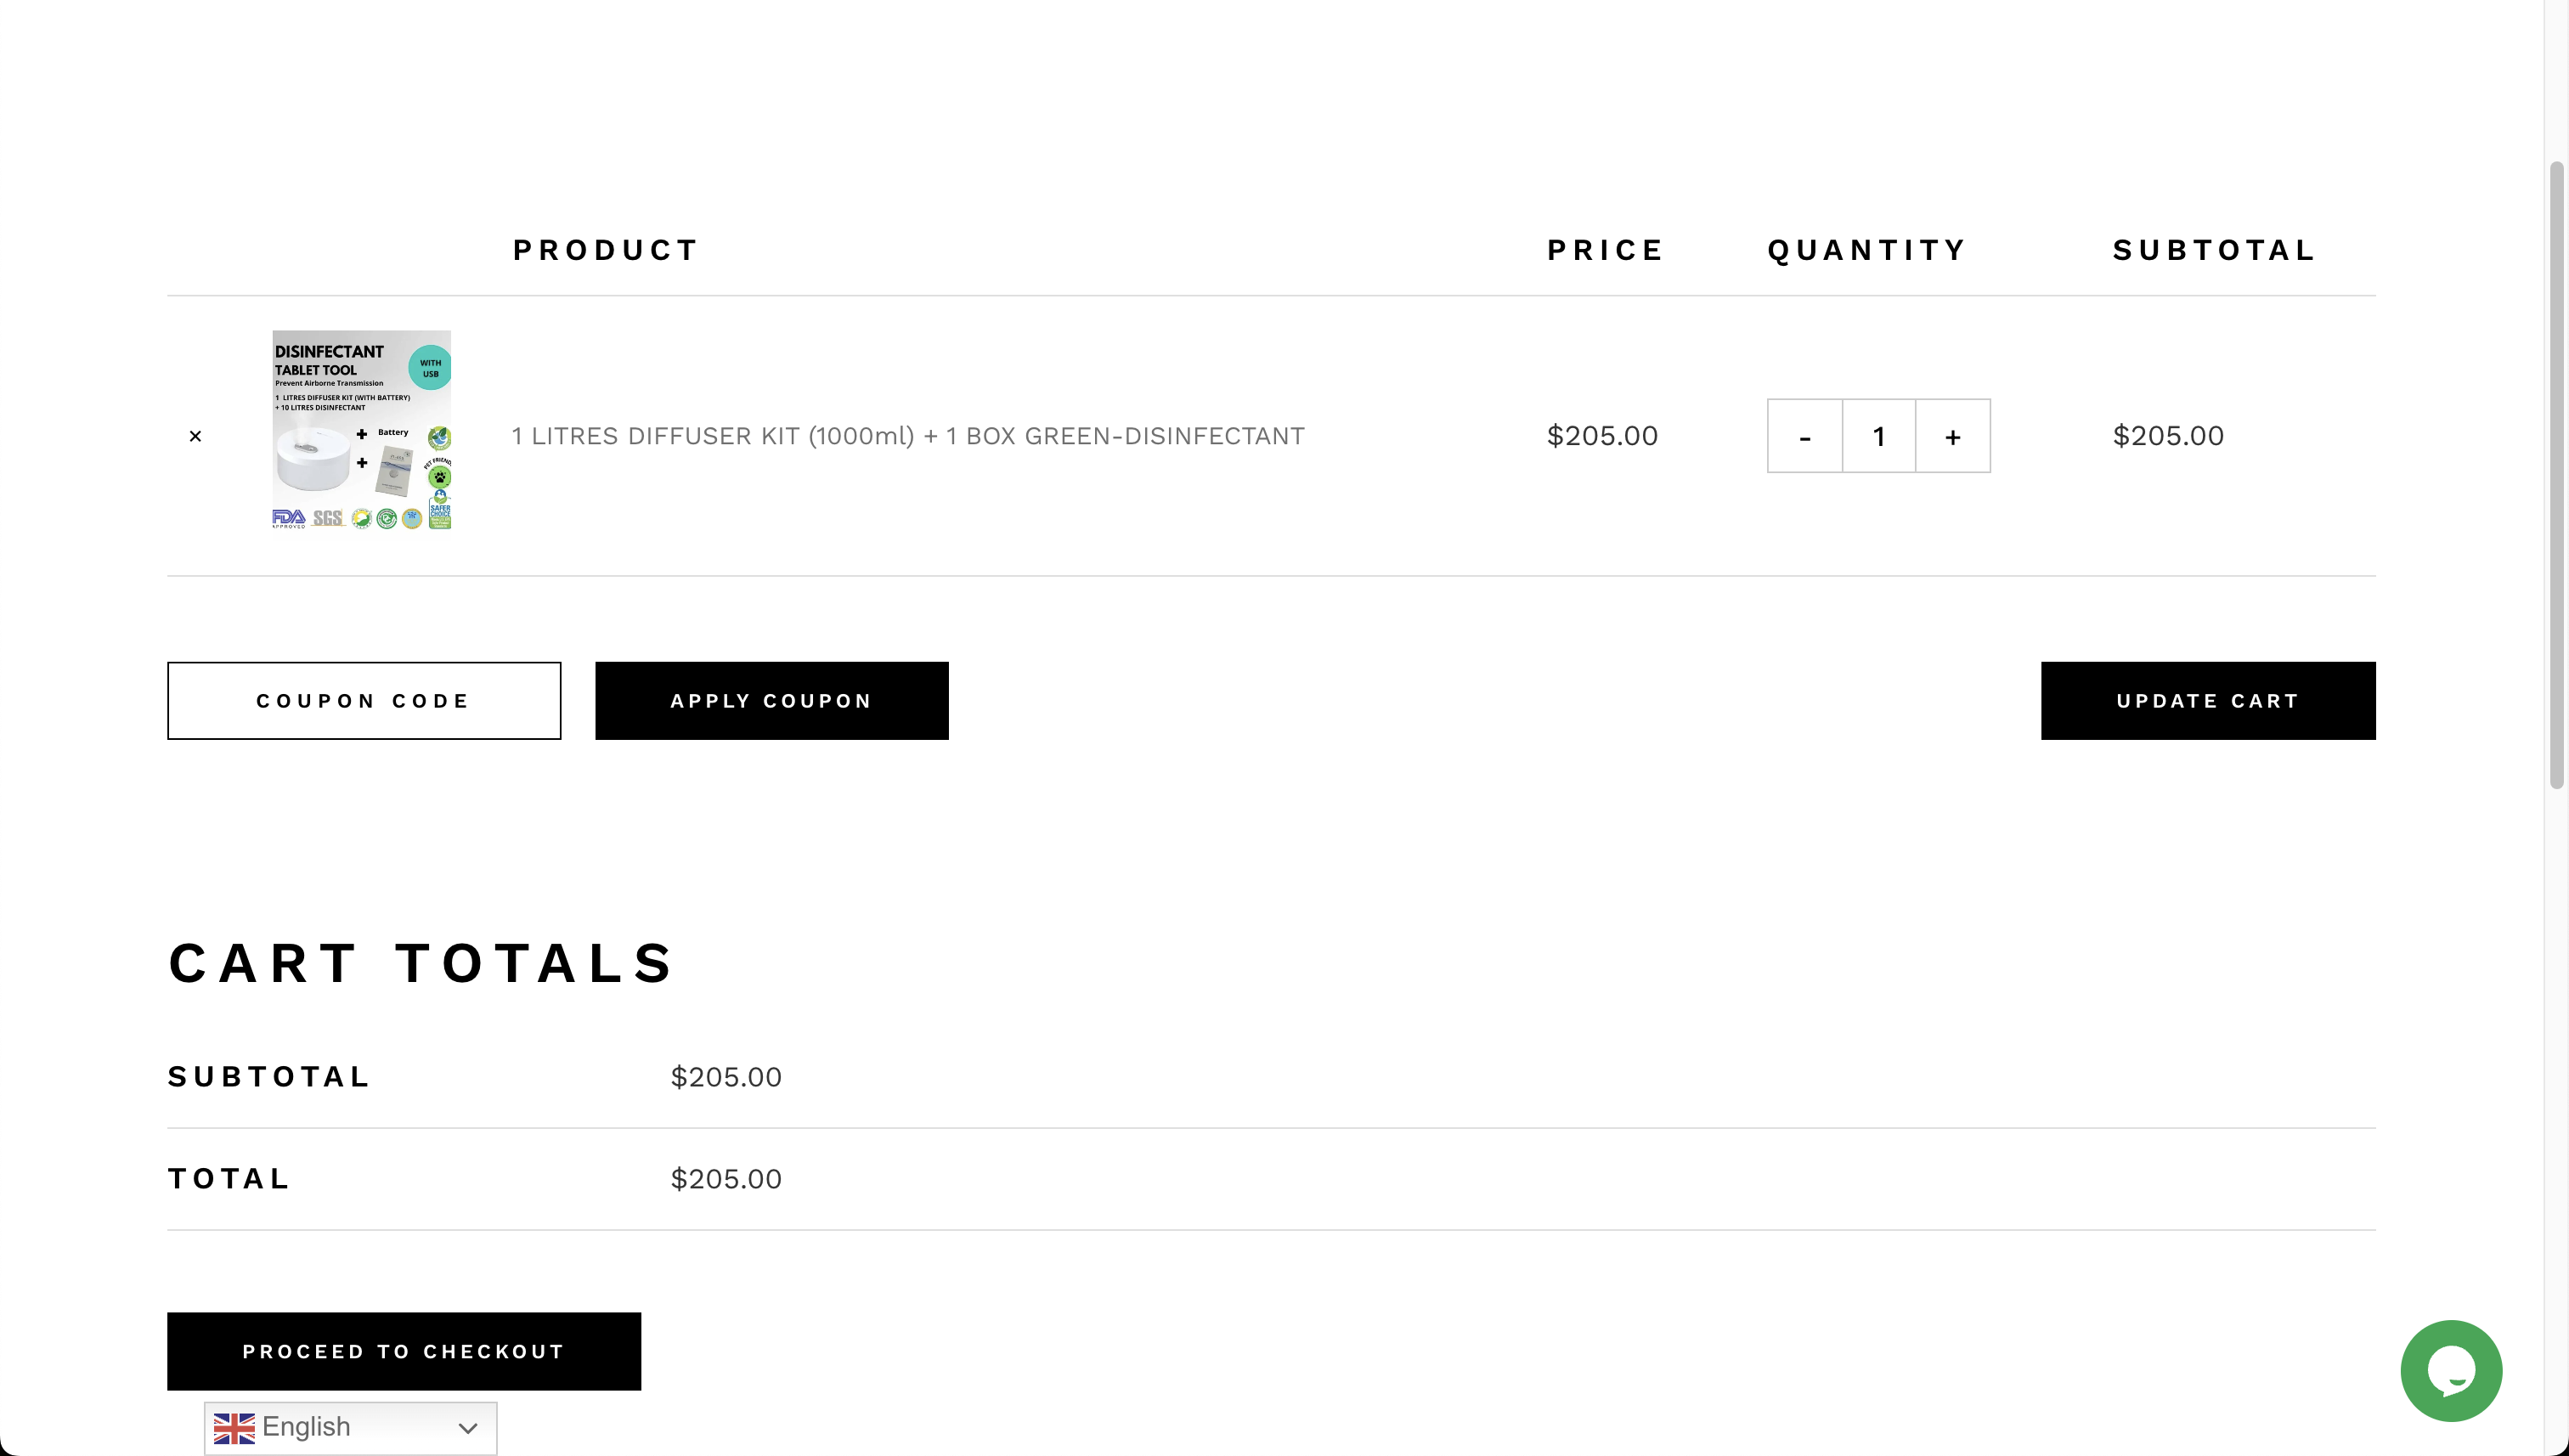Click the Update Cart button

(x=2207, y=701)
